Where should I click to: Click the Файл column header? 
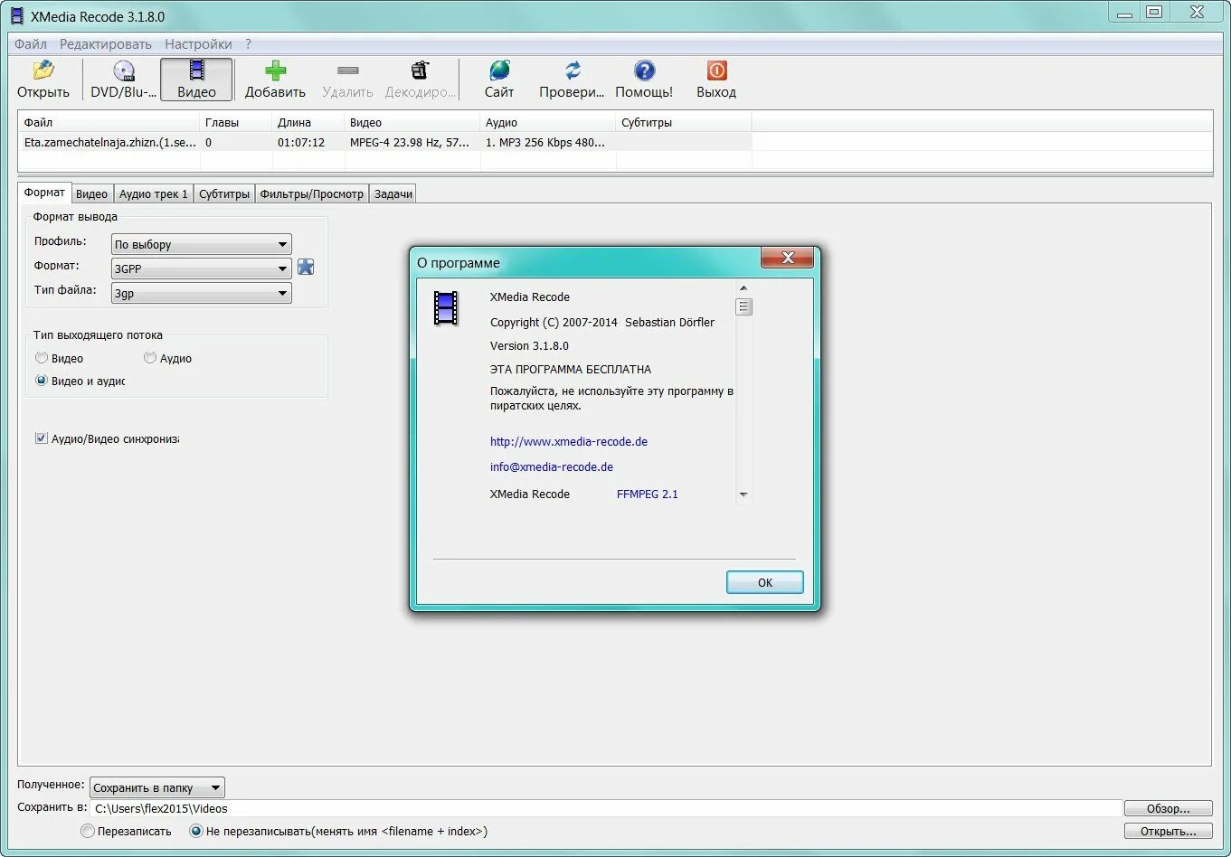109,122
